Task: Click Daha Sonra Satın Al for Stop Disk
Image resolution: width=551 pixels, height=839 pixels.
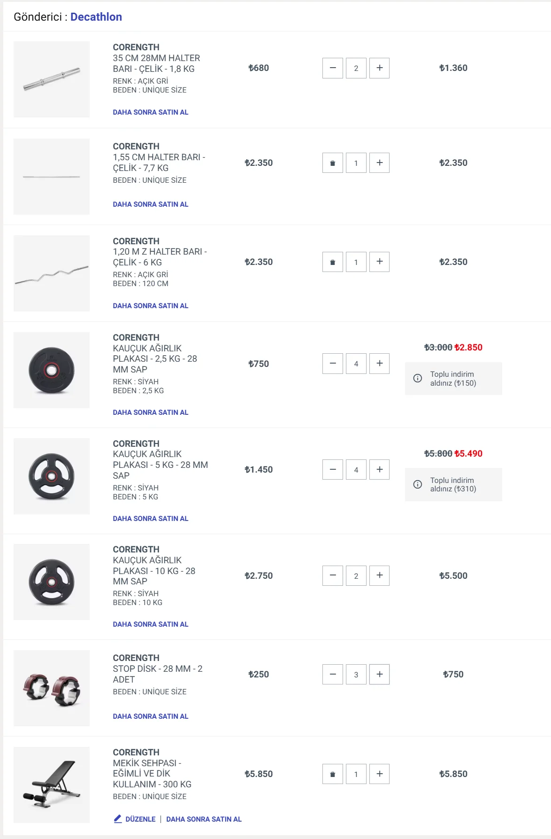Action: pyautogui.click(x=151, y=716)
